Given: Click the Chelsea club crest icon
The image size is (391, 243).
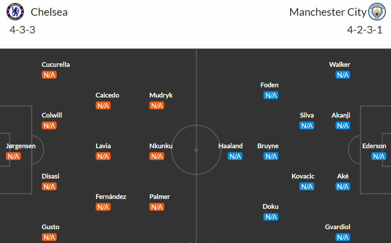Looking at the screenshot, I should [x=15, y=12].
